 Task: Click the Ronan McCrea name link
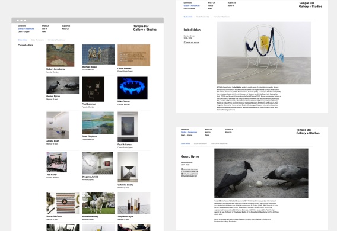[x=54, y=216]
